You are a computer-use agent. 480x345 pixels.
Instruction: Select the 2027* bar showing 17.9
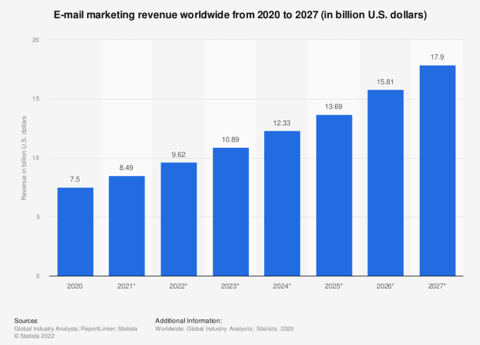[437, 171]
